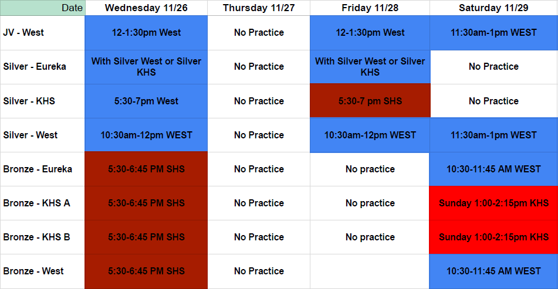Select the Saturday 11/29 column header
This screenshot has width=558, height=289.
coord(493,8)
